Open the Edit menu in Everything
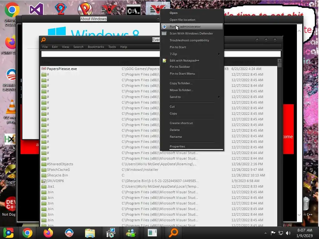Image resolution: width=319 pixels, height=239 pixels. (55, 47)
